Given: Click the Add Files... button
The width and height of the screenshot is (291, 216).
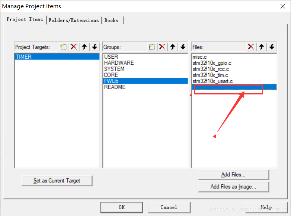Looking at the screenshot, I should (x=233, y=175).
